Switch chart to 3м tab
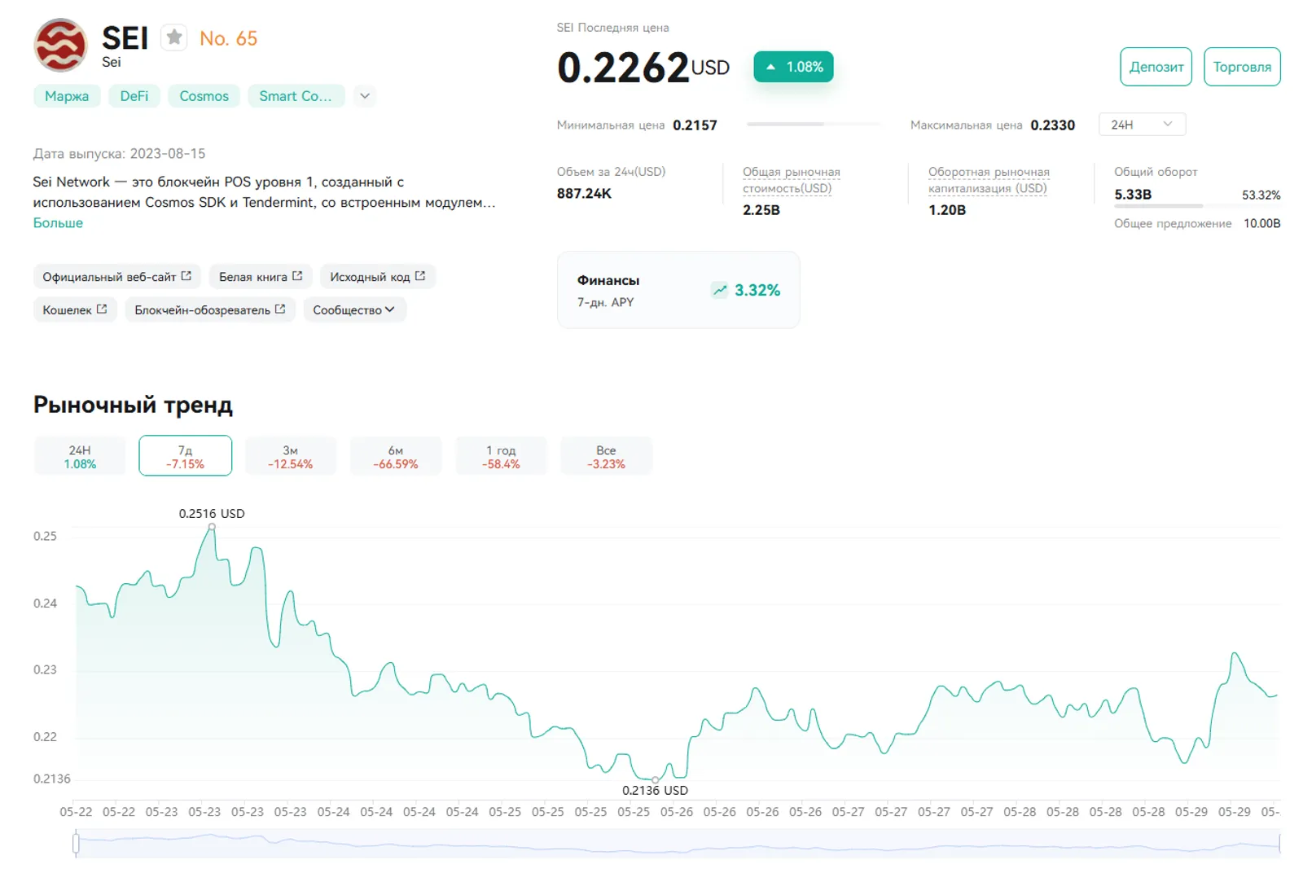Image resolution: width=1303 pixels, height=882 pixels. [291, 456]
